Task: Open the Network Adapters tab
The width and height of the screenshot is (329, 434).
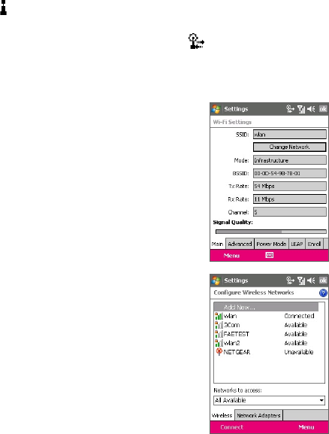Action: 258,415
